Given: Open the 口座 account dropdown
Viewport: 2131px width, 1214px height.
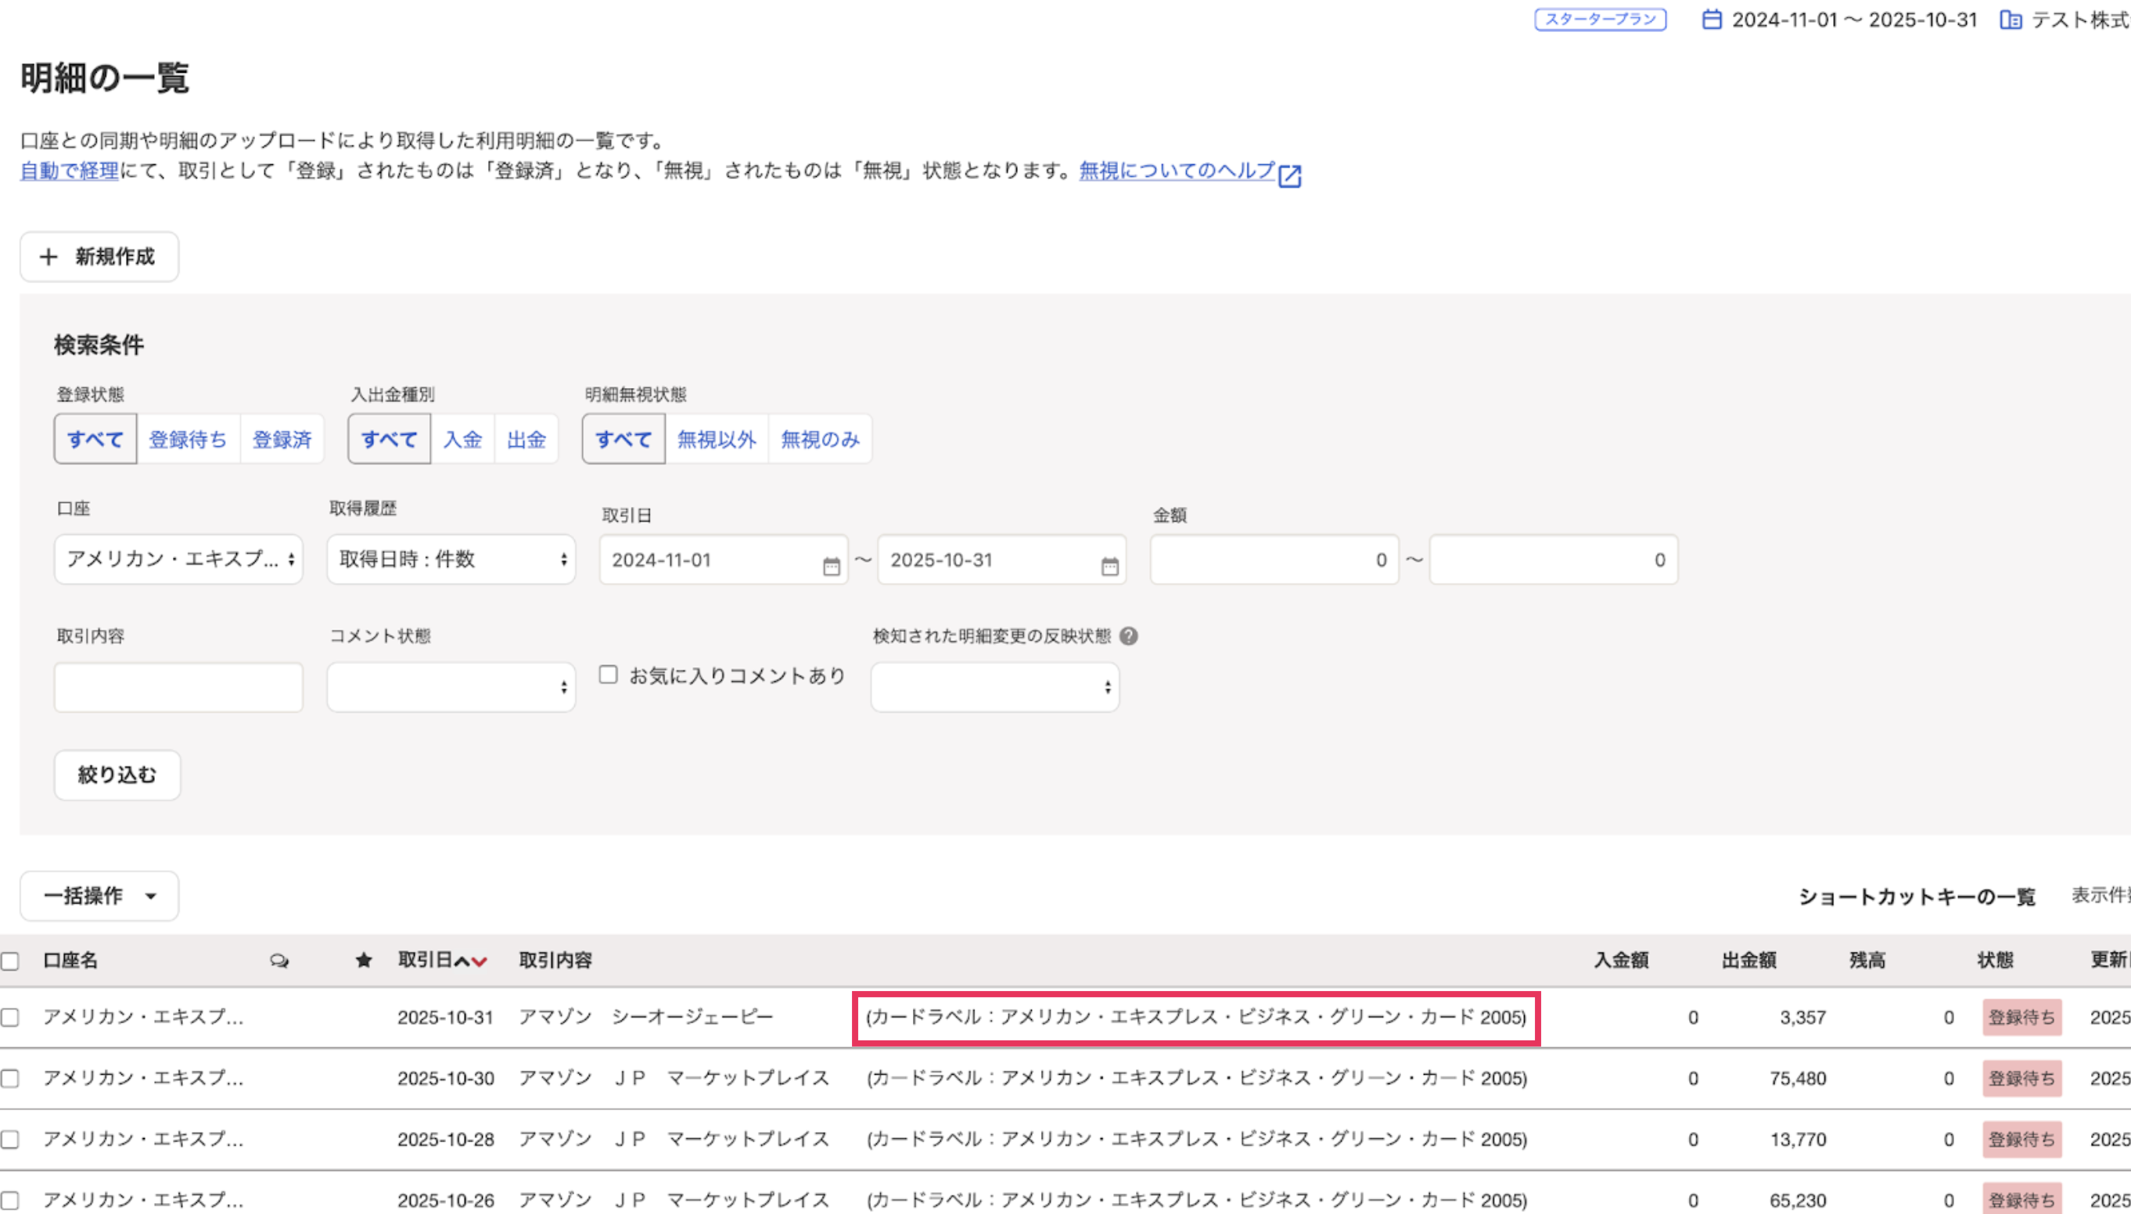Looking at the screenshot, I should pos(178,559).
